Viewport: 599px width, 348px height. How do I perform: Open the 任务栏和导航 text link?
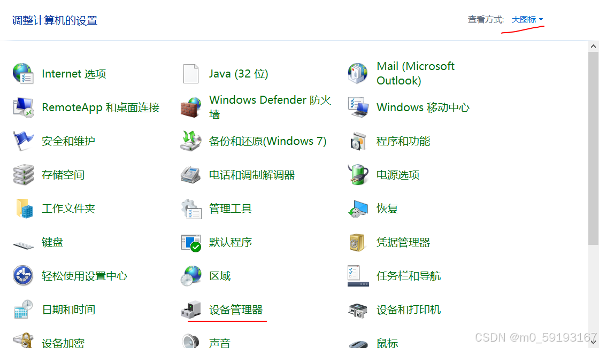[409, 276]
